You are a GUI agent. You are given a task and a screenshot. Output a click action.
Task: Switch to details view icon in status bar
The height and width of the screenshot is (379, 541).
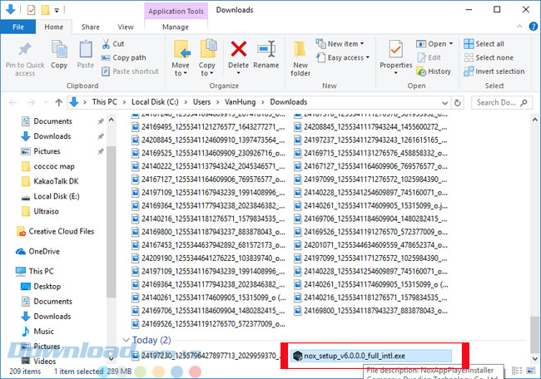click(x=517, y=371)
